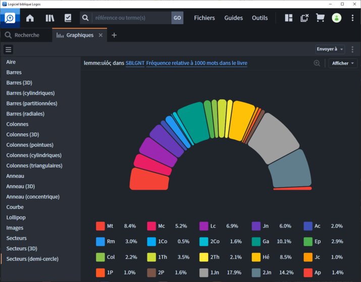Open the Layouts icon in toolbar
This screenshot has height=282, width=361.
pyautogui.click(x=288, y=18)
